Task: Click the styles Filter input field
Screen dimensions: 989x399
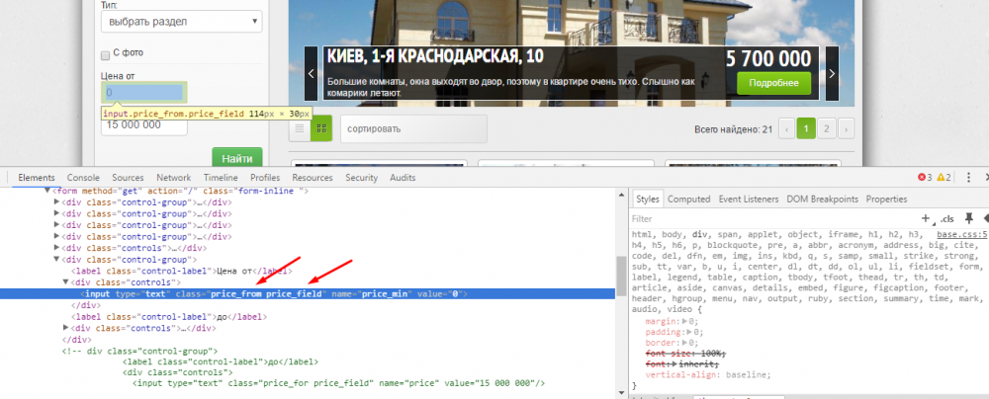Action: (x=772, y=219)
